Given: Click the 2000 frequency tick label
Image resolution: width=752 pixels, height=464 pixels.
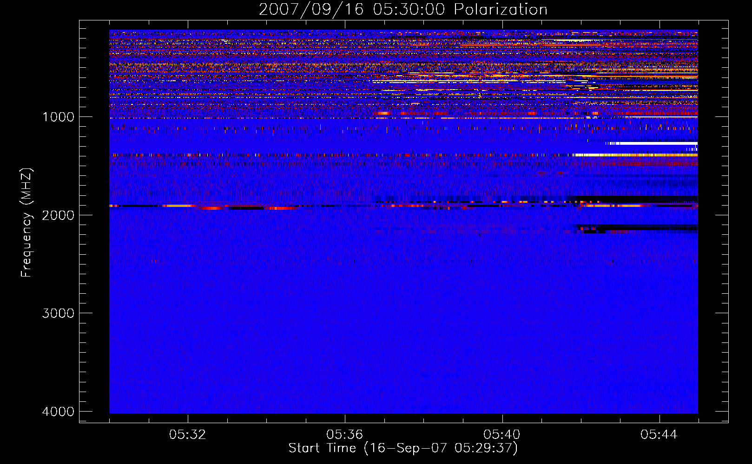Looking at the screenshot, I should pyautogui.click(x=58, y=215).
